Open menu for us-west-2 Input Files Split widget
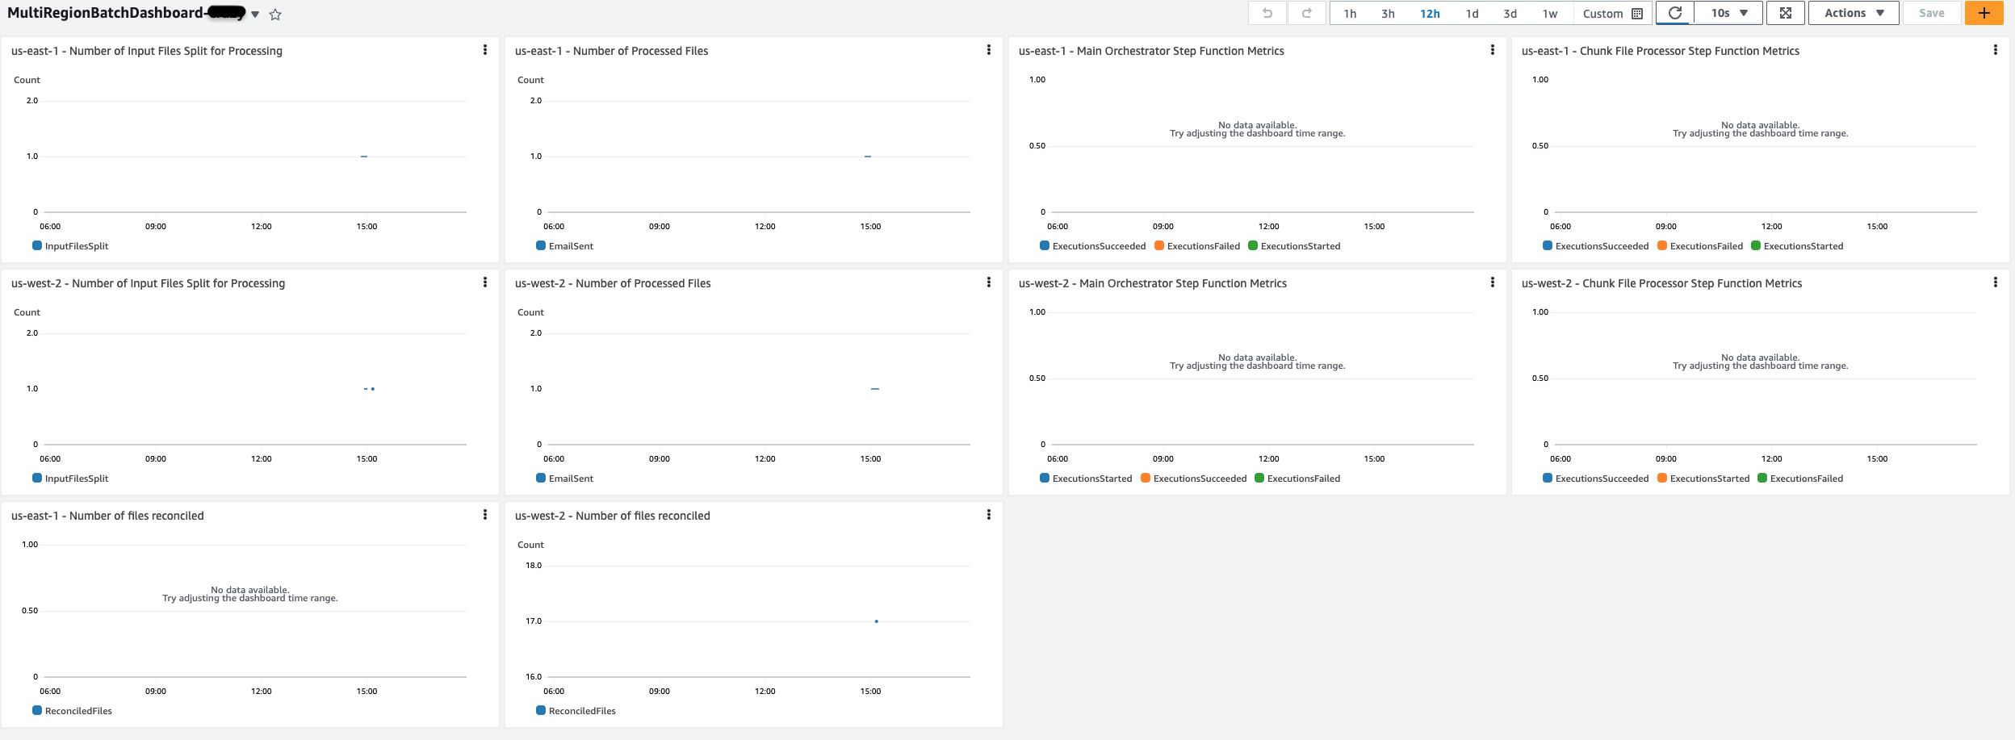This screenshot has height=740, width=2015. [x=485, y=282]
